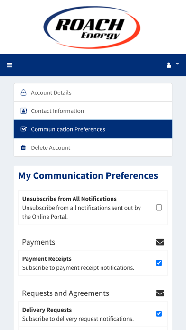186x330 pixels.
Task: Uncheck the Payment Receipts checkbox
Action: (x=159, y=263)
